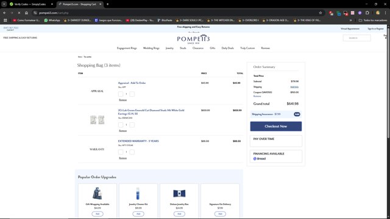Image resolution: width=390 pixels, height=219 pixels.
Task: Open the Reviews menu
Action: tap(266, 48)
